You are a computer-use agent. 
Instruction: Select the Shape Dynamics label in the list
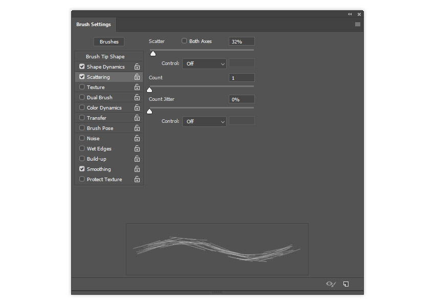[106, 67]
